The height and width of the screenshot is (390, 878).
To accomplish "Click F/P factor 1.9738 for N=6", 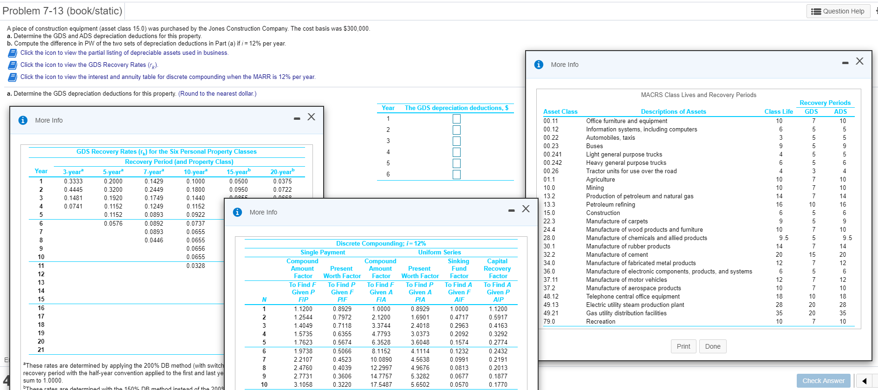I will 303,351.
